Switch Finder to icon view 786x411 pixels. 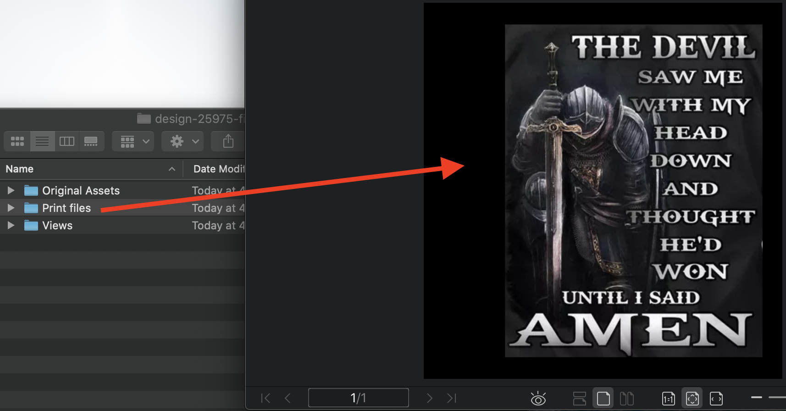click(17, 141)
